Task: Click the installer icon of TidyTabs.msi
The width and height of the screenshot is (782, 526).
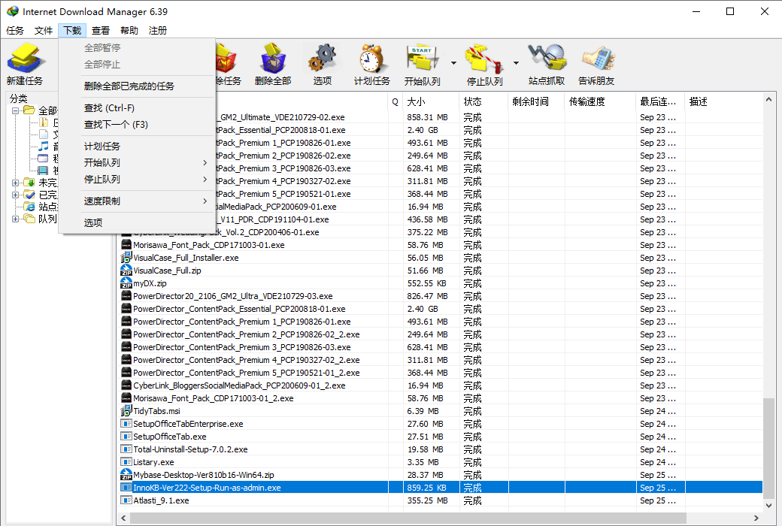Action: [126, 411]
